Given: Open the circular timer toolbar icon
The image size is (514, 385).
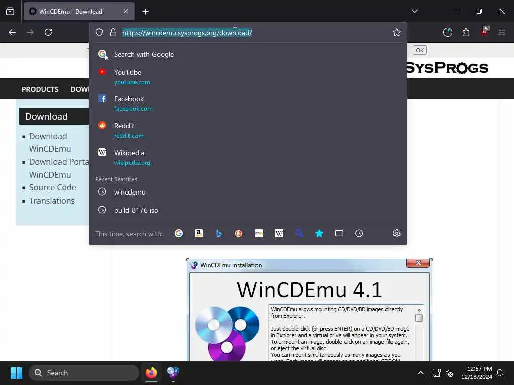Looking at the screenshot, I should click(447, 32).
